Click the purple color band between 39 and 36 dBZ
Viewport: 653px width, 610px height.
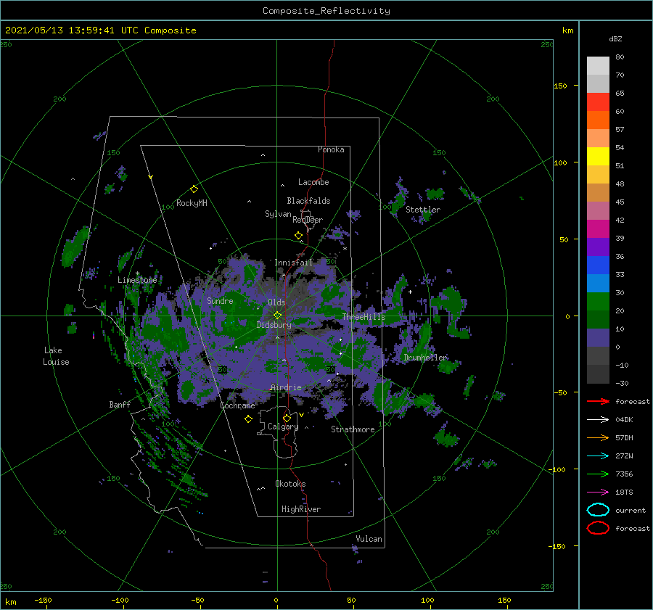click(x=598, y=247)
